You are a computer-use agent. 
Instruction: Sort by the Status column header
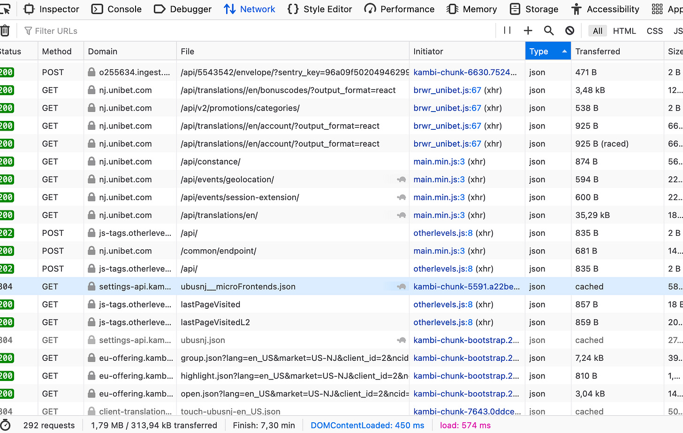(19, 51)
